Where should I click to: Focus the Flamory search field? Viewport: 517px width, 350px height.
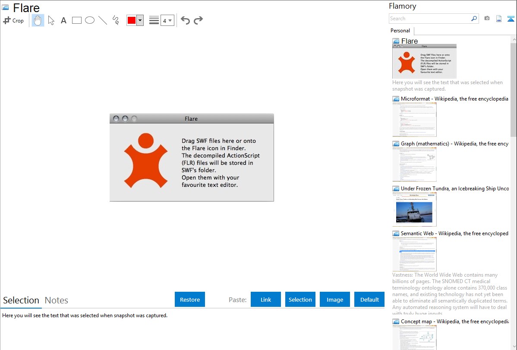click(429, 19)
